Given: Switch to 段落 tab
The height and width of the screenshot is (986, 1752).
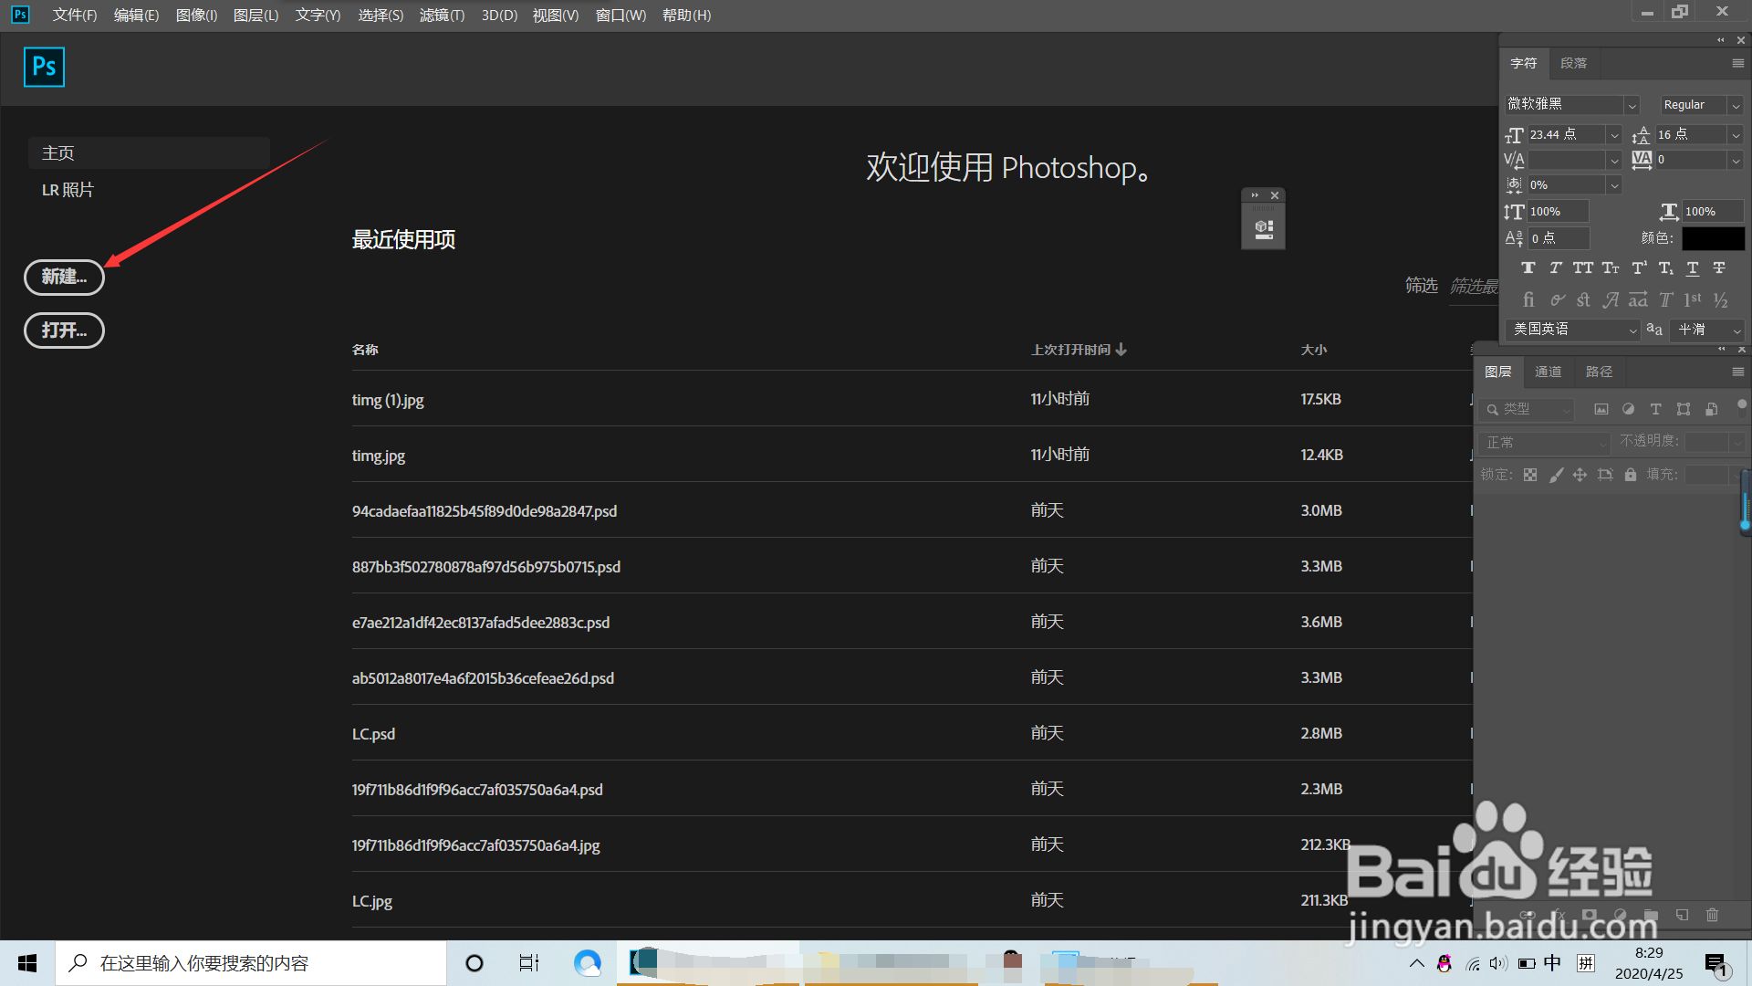Looking at the screenshot, I should (1574, 63).
